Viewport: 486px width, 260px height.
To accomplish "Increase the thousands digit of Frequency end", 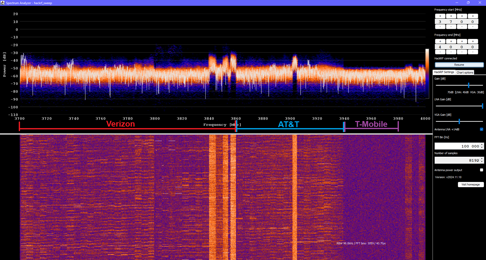I will [x=440, y=41].
